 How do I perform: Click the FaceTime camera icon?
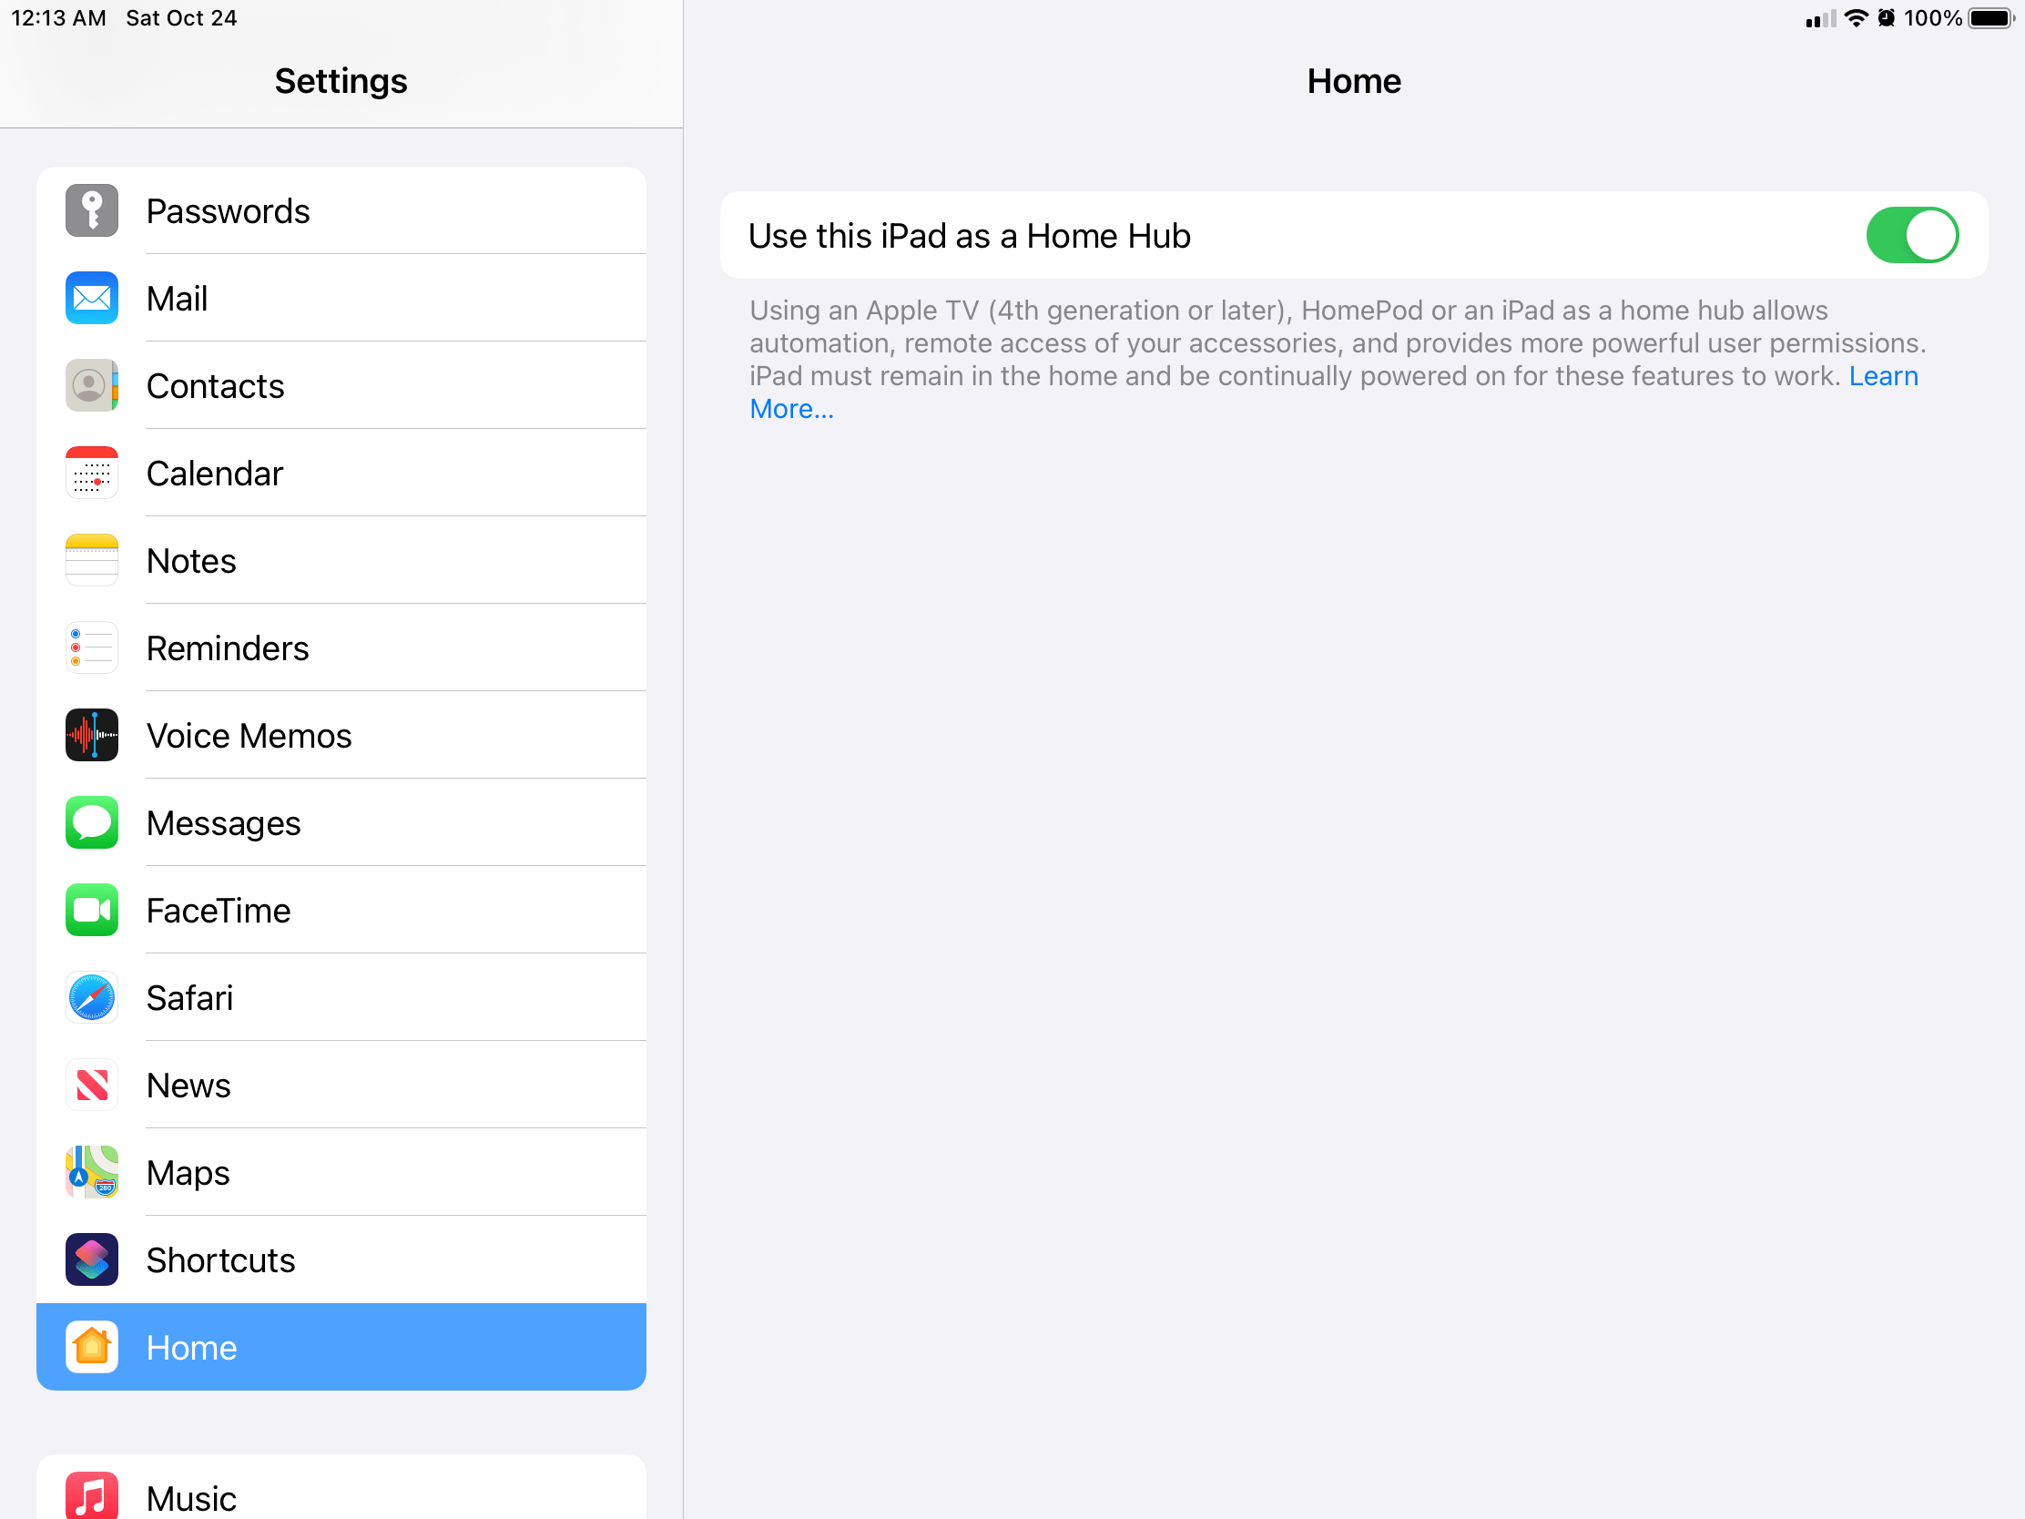coord(91,909)
